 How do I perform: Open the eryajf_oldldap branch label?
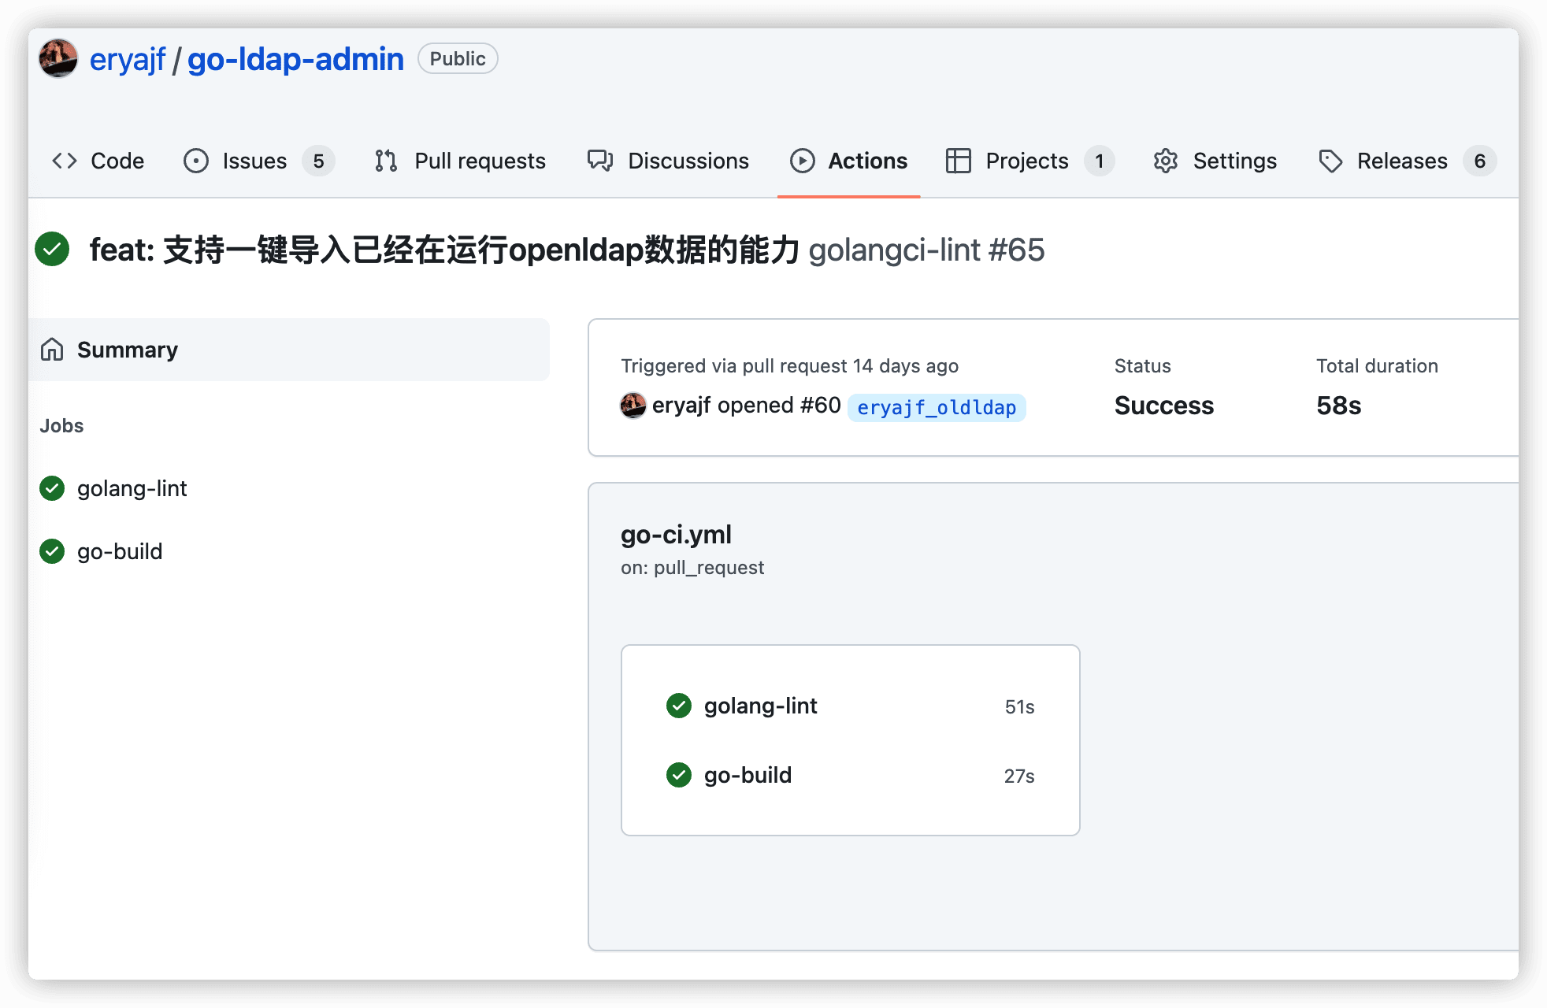(937, 408)
